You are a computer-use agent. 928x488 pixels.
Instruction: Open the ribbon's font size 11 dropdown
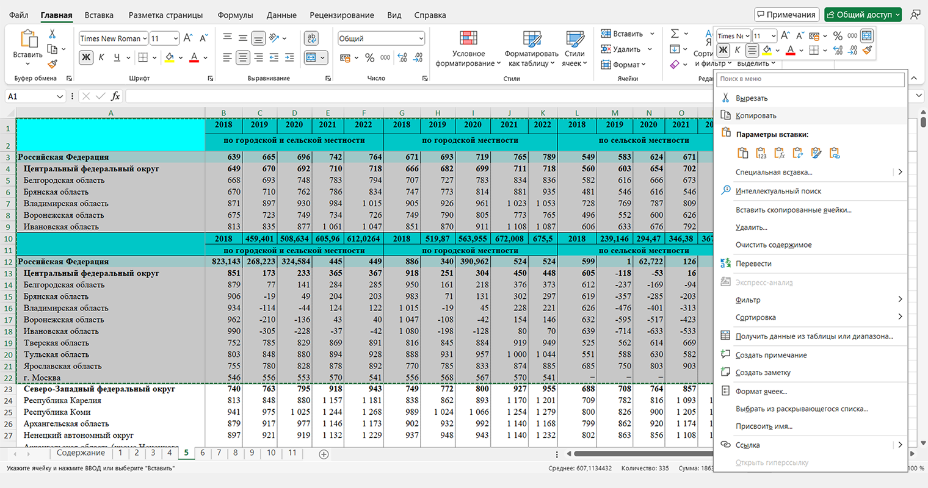coord(176,38)
